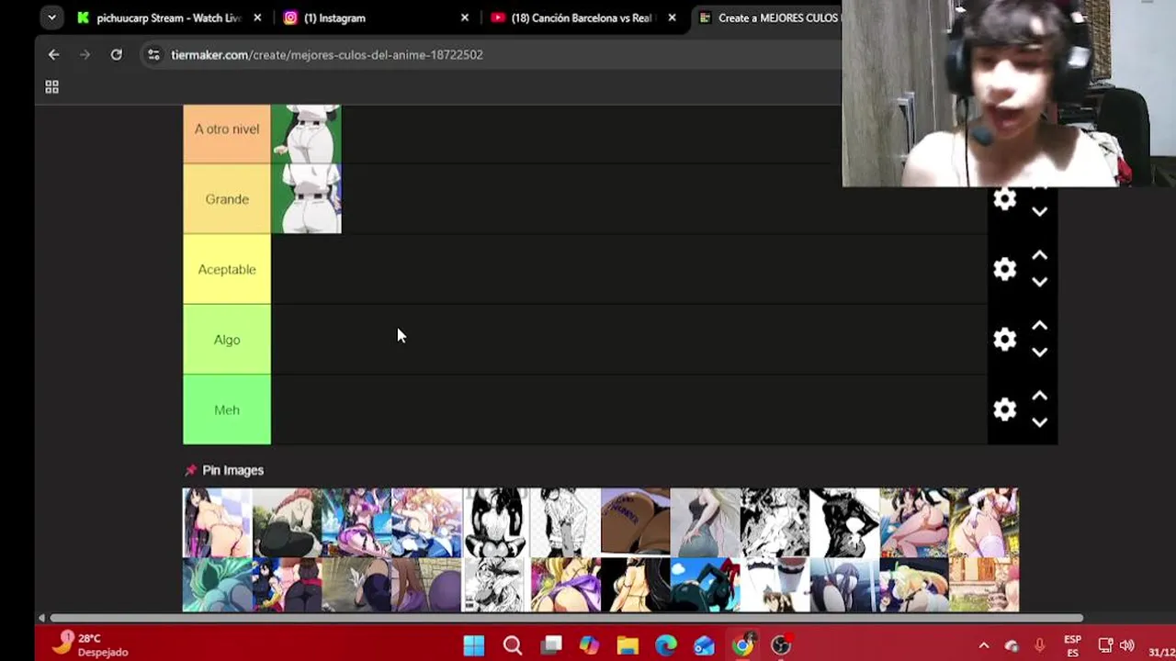The height and width of the screenshot is (661, 1176).
Task: Close the Canción Barcelona YouTube tab
Action: [x=672, y=17]
